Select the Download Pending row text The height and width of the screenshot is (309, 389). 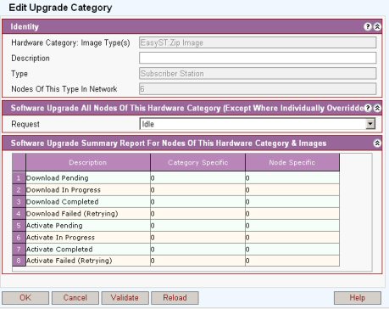[x=58, y=178]
